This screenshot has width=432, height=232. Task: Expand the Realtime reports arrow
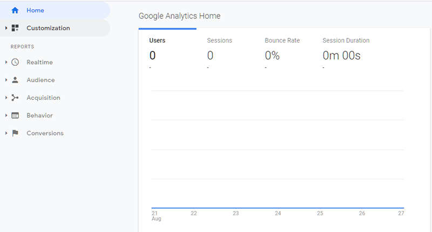pyautogui.click(x=6, y=62)
